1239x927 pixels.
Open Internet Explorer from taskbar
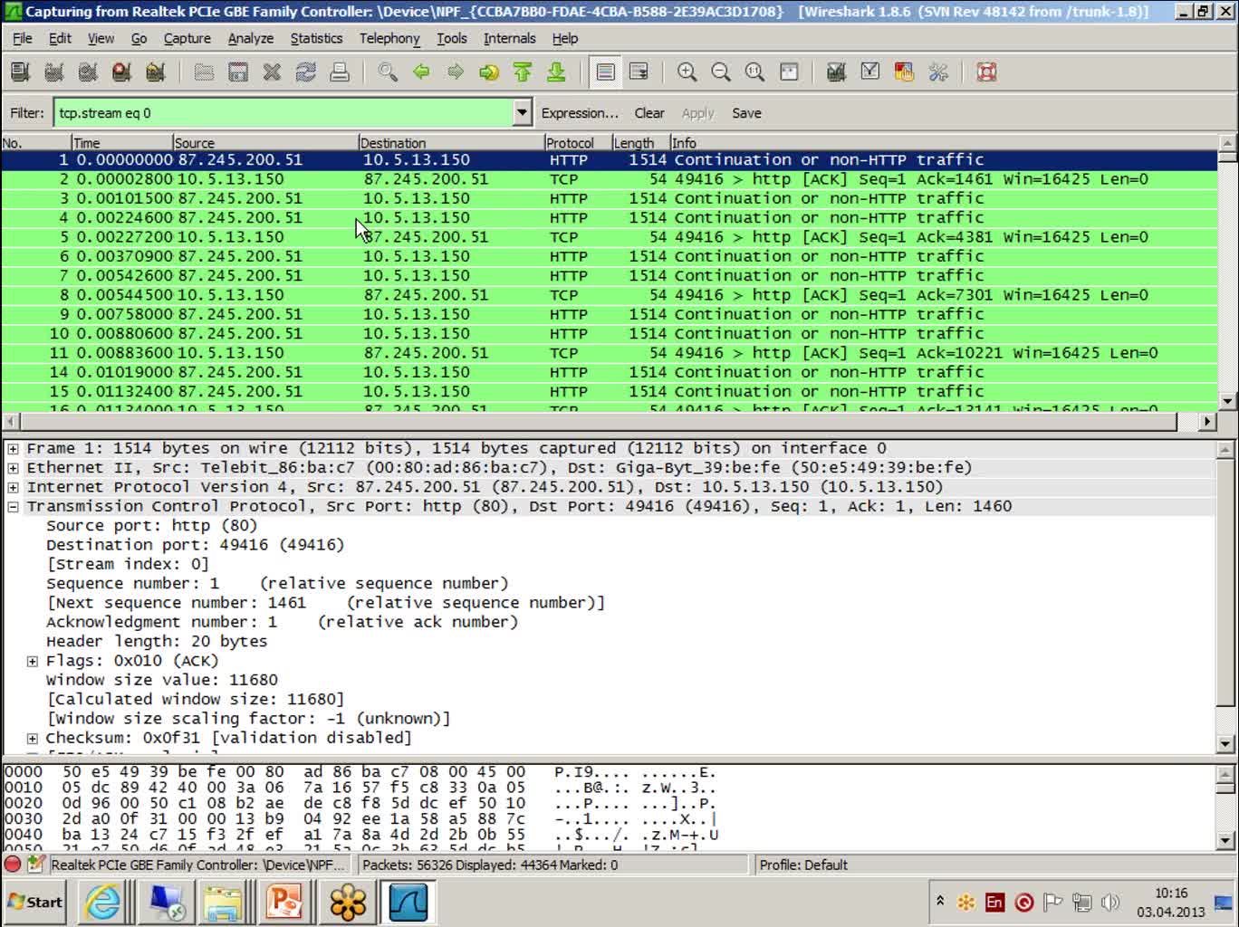[102, 903]
